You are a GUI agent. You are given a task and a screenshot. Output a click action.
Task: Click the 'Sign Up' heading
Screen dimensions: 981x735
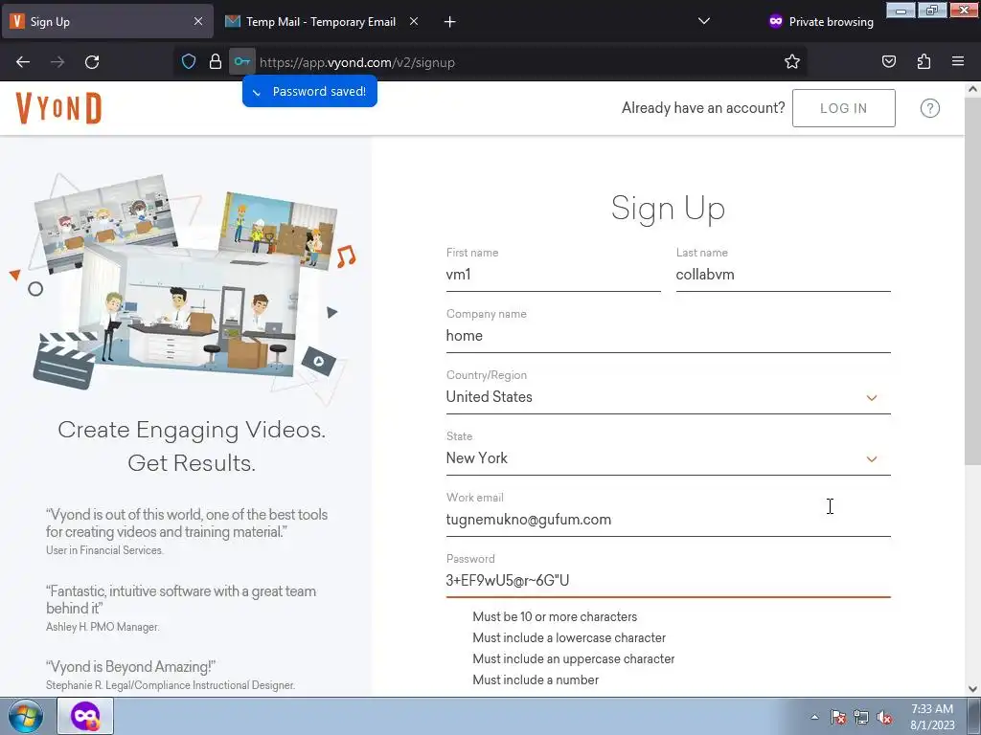click(668, 208)
